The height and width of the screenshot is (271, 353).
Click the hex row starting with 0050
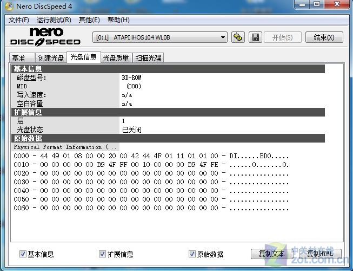click(x=151, y=199)
